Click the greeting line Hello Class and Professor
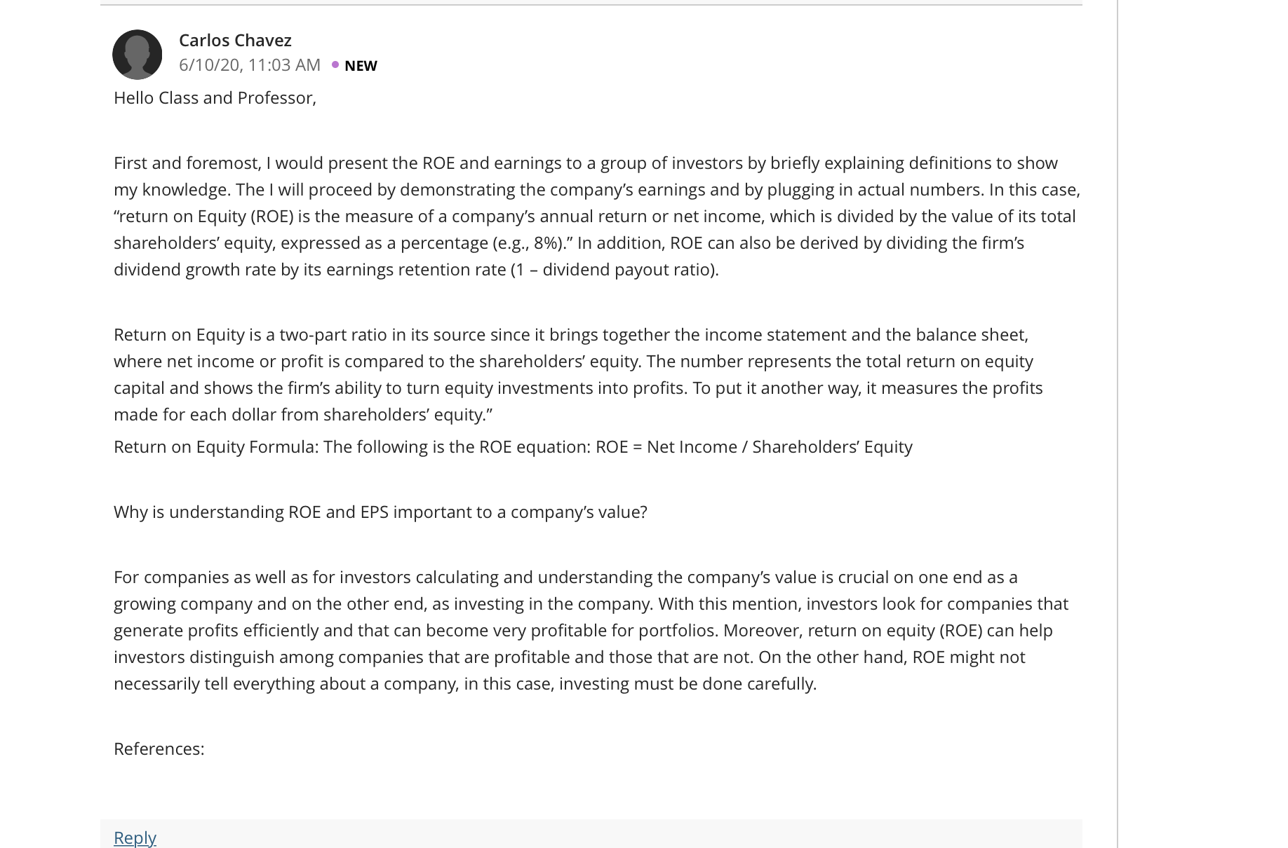 coord(215,97)
